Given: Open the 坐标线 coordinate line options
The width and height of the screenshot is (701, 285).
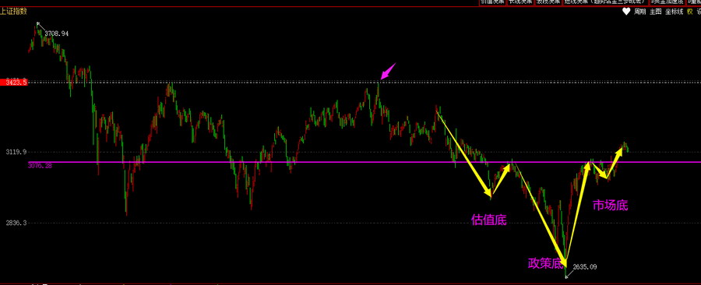Looking at the screenshot, I should point(675,12).
